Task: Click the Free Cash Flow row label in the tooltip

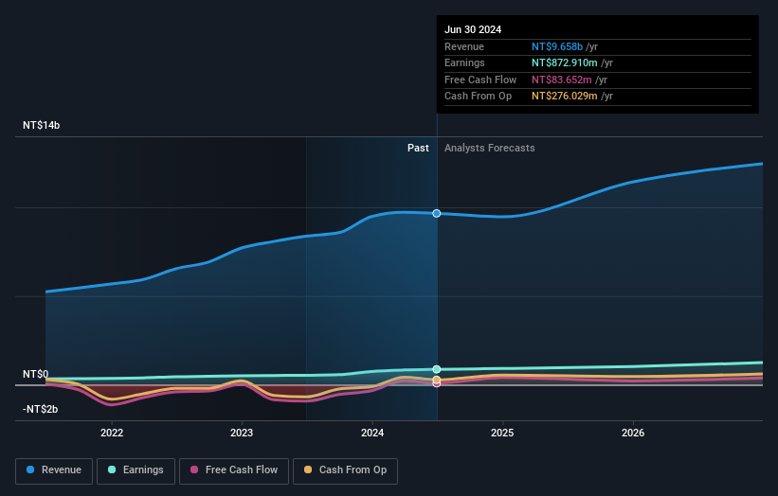Action: point(480,80)
